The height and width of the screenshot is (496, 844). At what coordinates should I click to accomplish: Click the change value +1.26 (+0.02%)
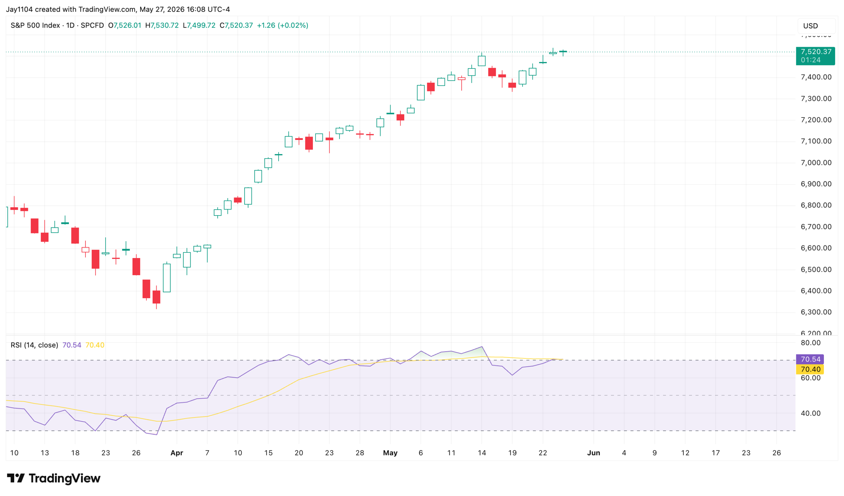pyautogui.click(x=282, y=25)
